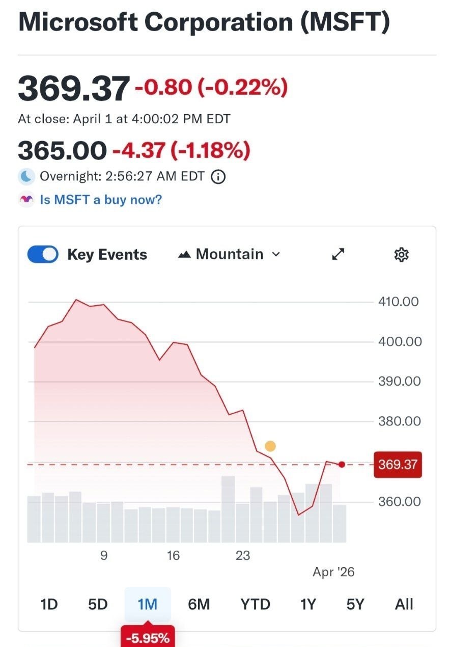This screenshot has height=647, width=450.
Task: Open chart settings gear
Action: click(x=402, y=254)
